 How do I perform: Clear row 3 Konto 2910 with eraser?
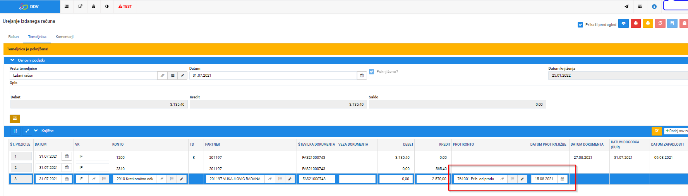click(x=161, y=179)
